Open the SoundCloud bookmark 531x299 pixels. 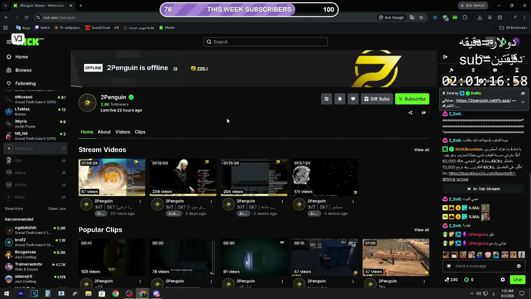click(97, 28)
